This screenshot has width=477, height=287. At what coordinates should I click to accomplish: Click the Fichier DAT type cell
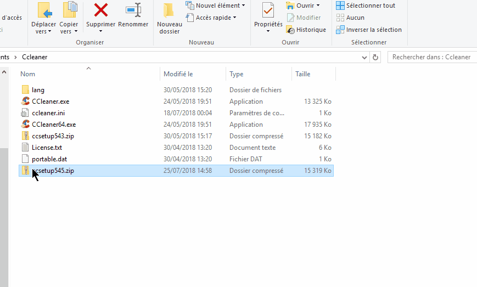246,159
